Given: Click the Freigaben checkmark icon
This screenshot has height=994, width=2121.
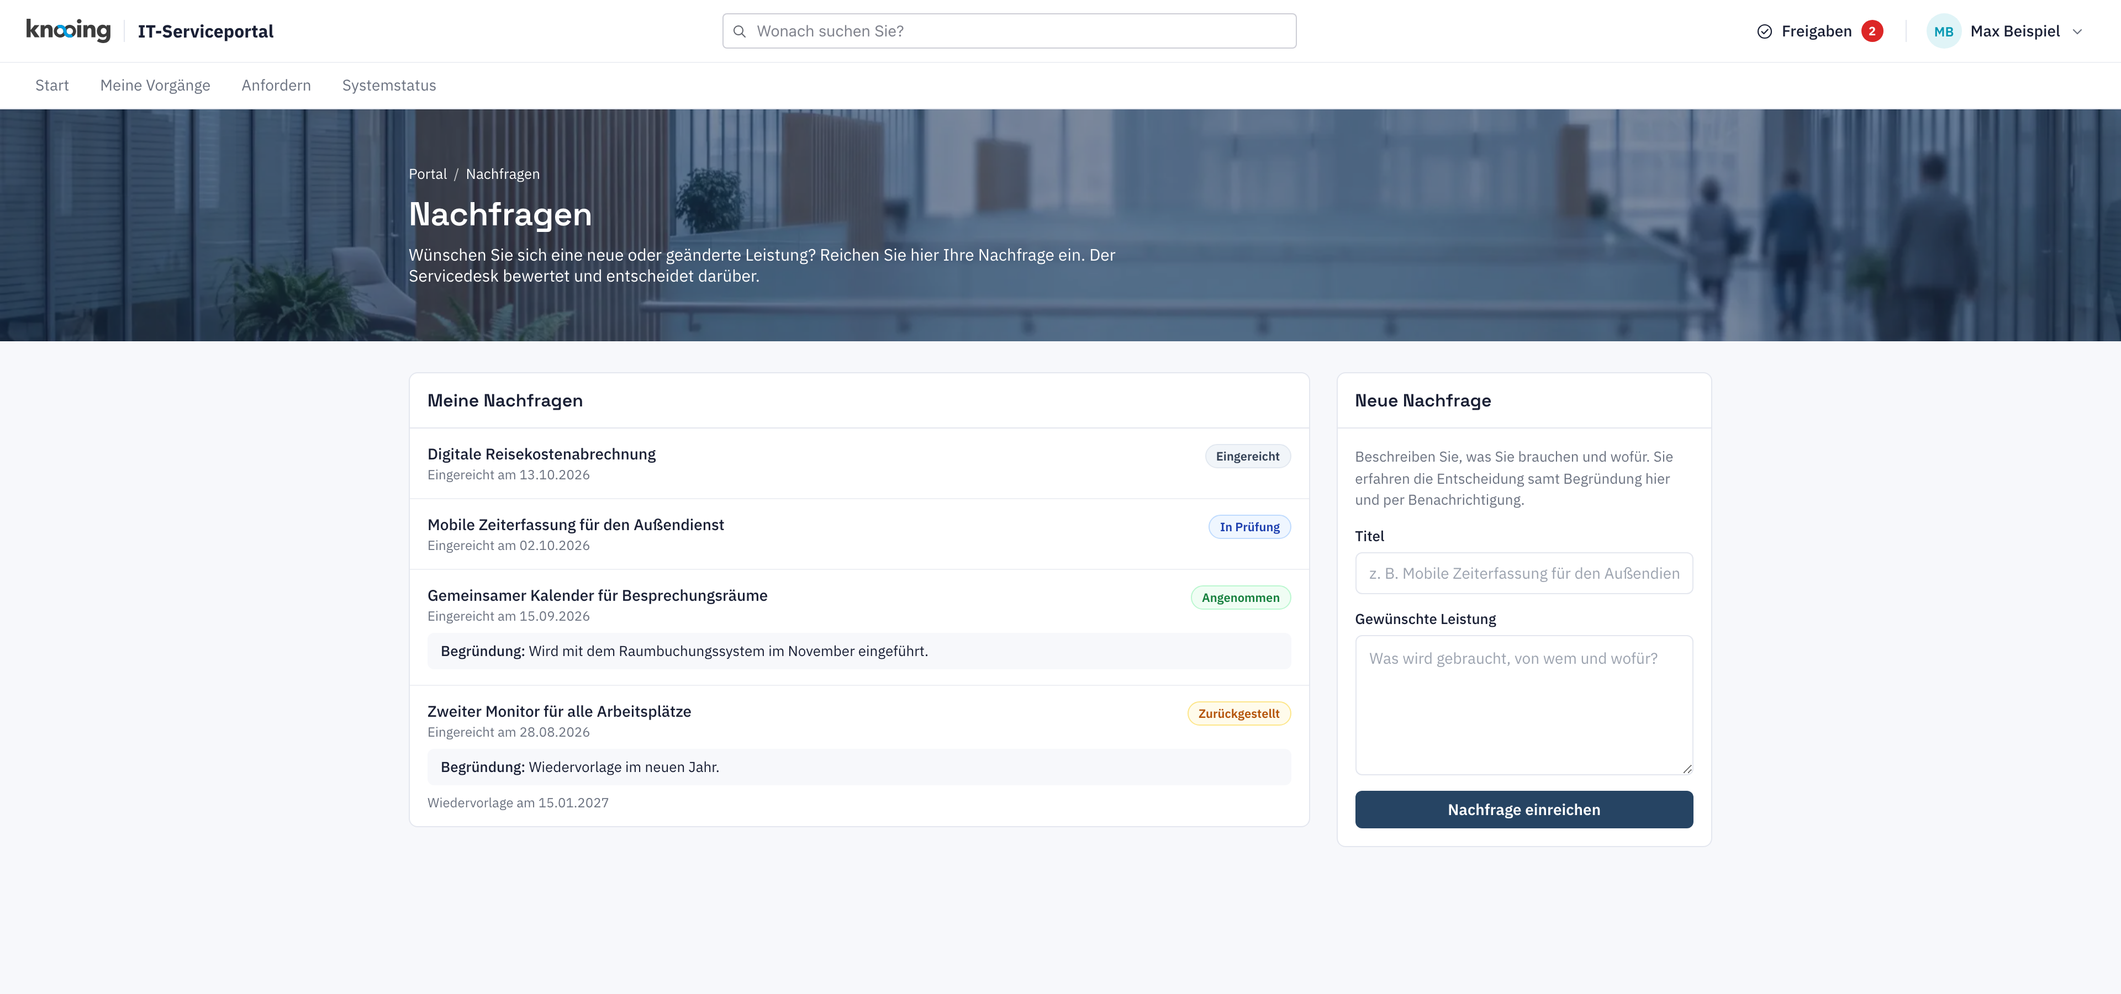Looking at the screenshot, I should pos(1765,31).
